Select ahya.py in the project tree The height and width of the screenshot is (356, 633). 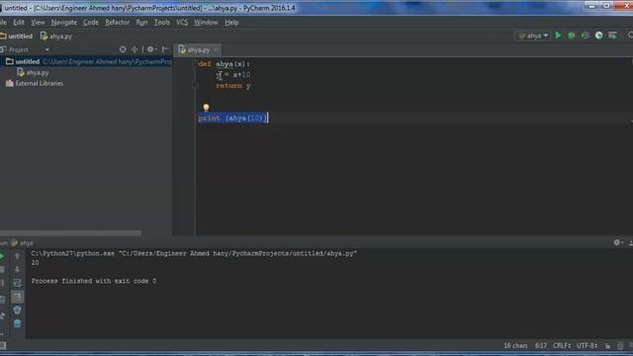click(x=33, y=72)
